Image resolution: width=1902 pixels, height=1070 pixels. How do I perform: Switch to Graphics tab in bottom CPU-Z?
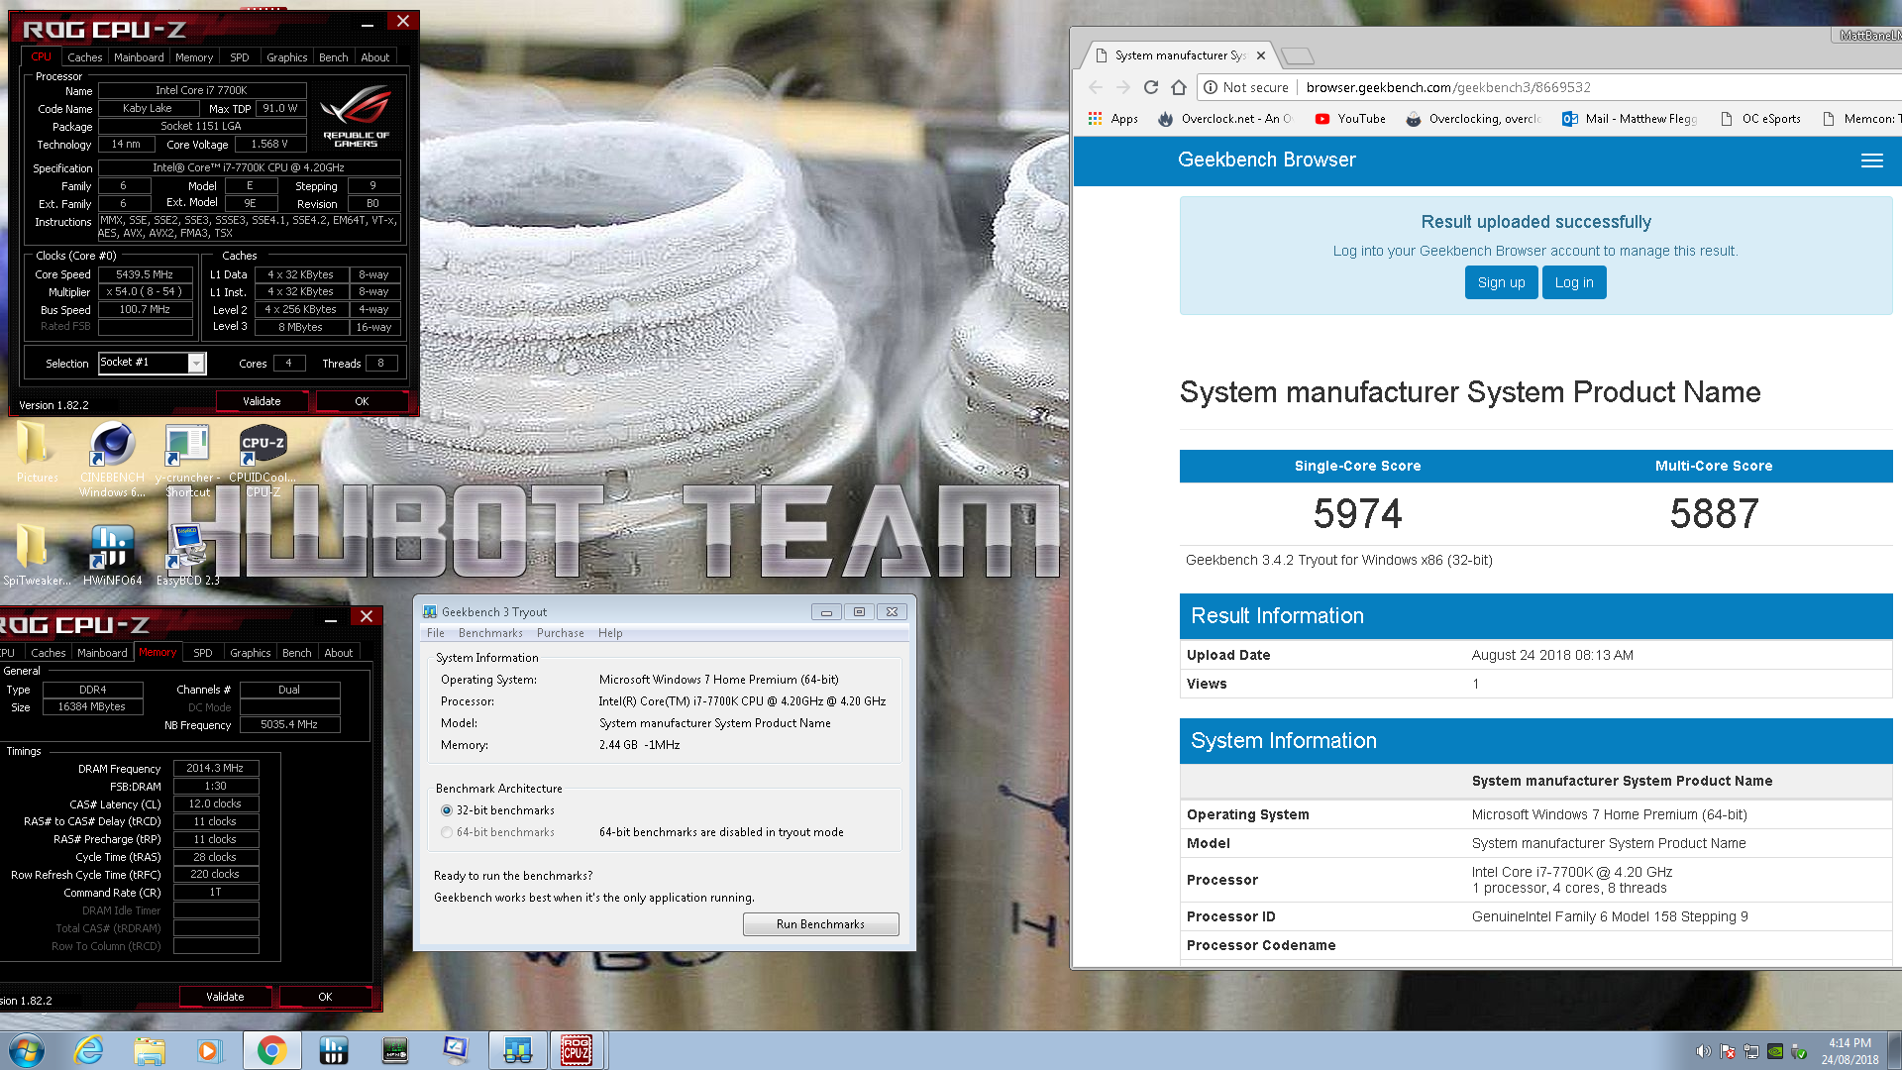click(x=250, y=653)
